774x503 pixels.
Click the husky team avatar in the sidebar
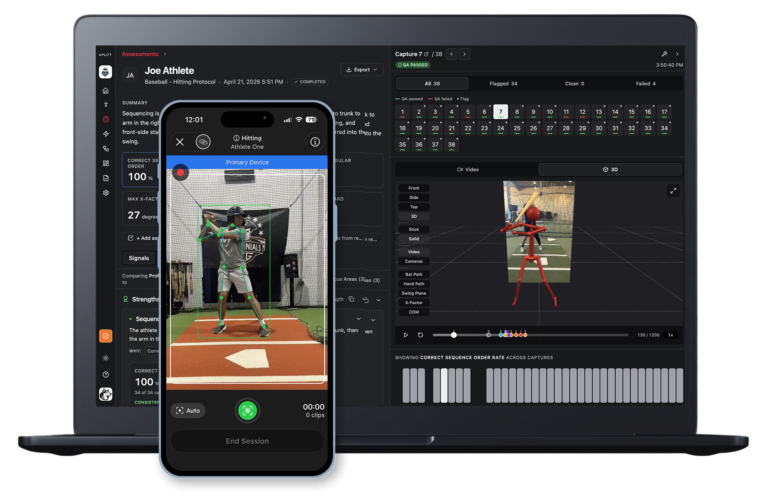pyautogui.click(x=106, y=394)
